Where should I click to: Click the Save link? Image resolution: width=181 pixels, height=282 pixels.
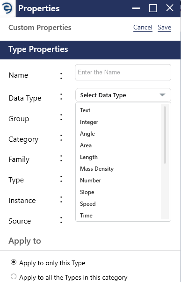(165, 28)
